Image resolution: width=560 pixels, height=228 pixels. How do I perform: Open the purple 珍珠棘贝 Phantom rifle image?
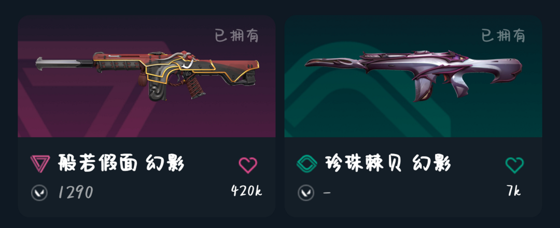pyautogui.click(x=413, y=75)
